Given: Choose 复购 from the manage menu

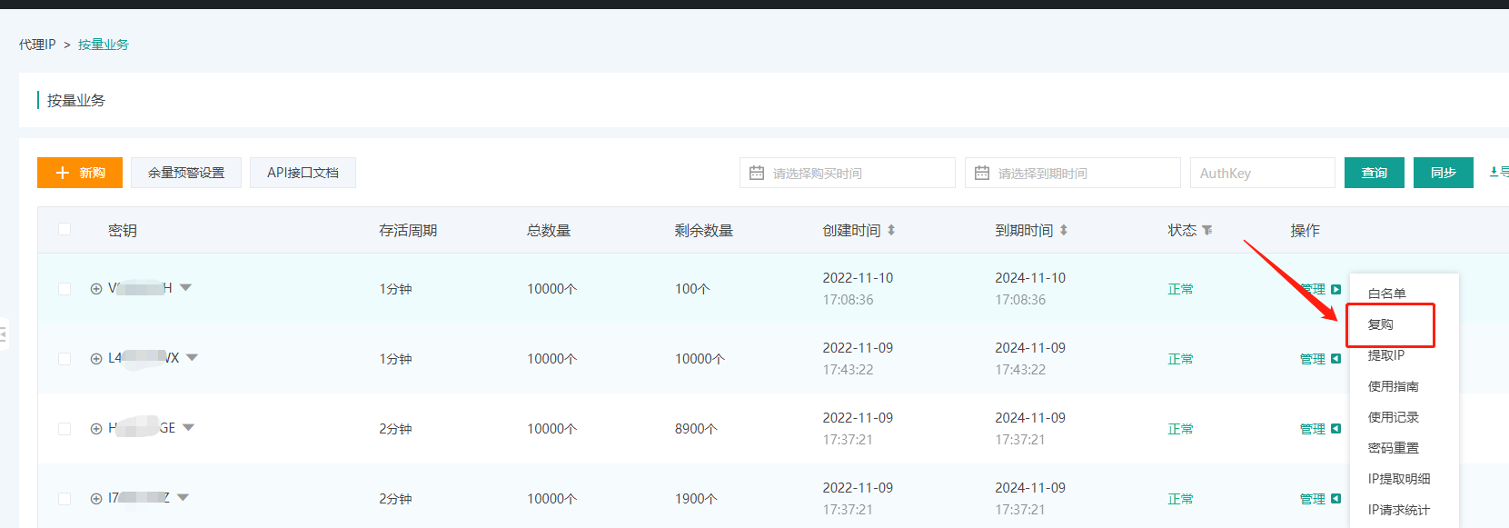Looking at the screenshot, I should [x=1381, y=324].
